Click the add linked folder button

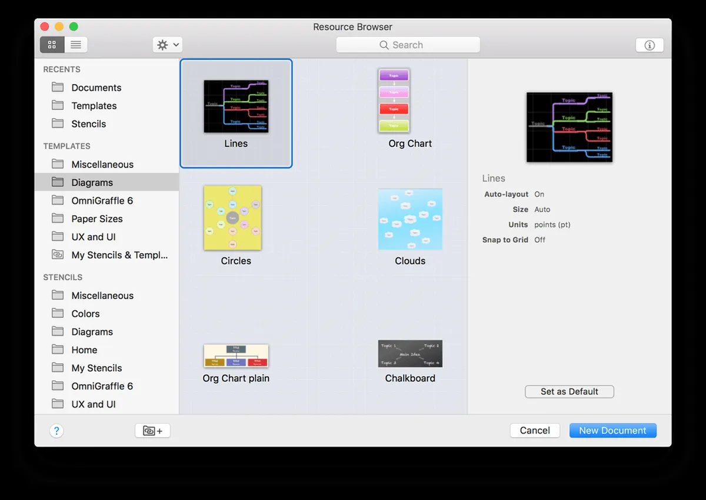pos(152,431)
